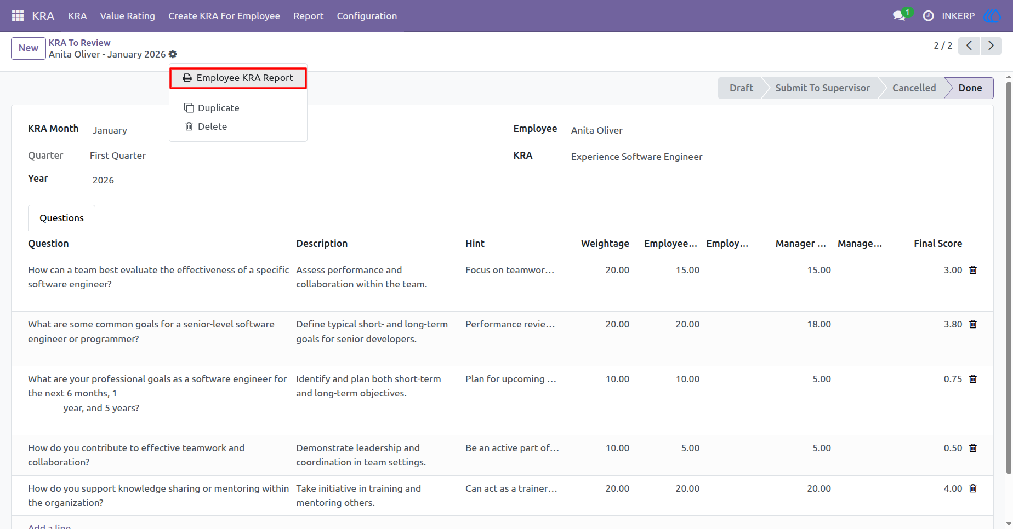The width and height of the screenshot is (1013, 529).
Task: Open the apps grid menu icon
Action: click(x=18, y=16)
